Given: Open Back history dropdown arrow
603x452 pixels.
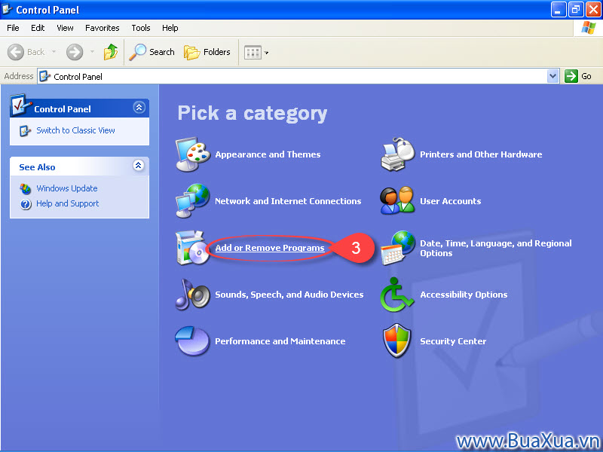Looking at the screenshot, I should pos(54,52).
